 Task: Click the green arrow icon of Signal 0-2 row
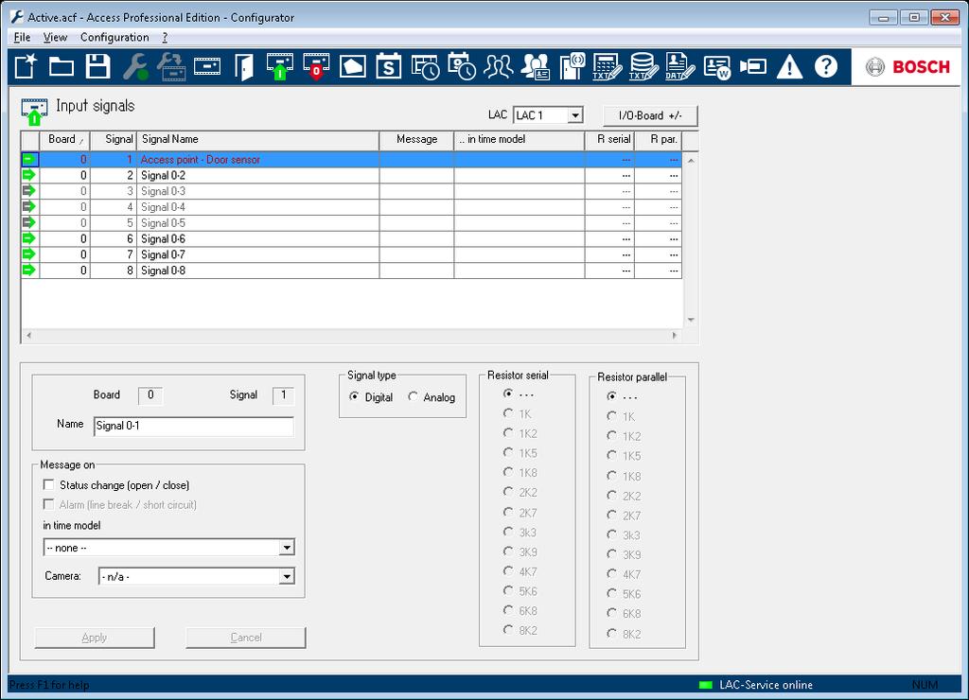(28, 175)
